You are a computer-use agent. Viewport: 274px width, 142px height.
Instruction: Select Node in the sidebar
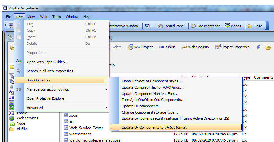21,123
